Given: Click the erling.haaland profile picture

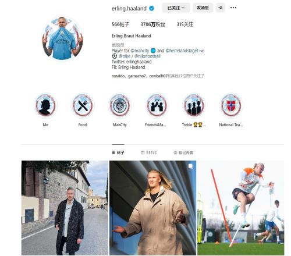Looking at the screenshot, I should tap(62, 38).
